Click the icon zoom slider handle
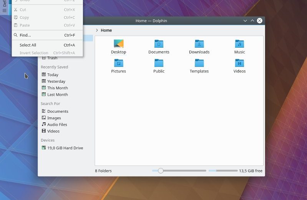 coord(161,171)
